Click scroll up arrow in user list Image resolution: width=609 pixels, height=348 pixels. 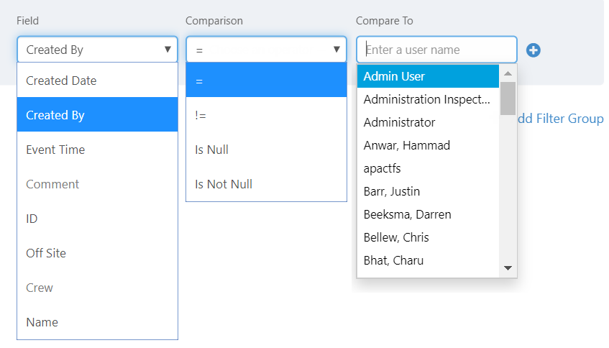pyautogui.click(x=508, y=73)
